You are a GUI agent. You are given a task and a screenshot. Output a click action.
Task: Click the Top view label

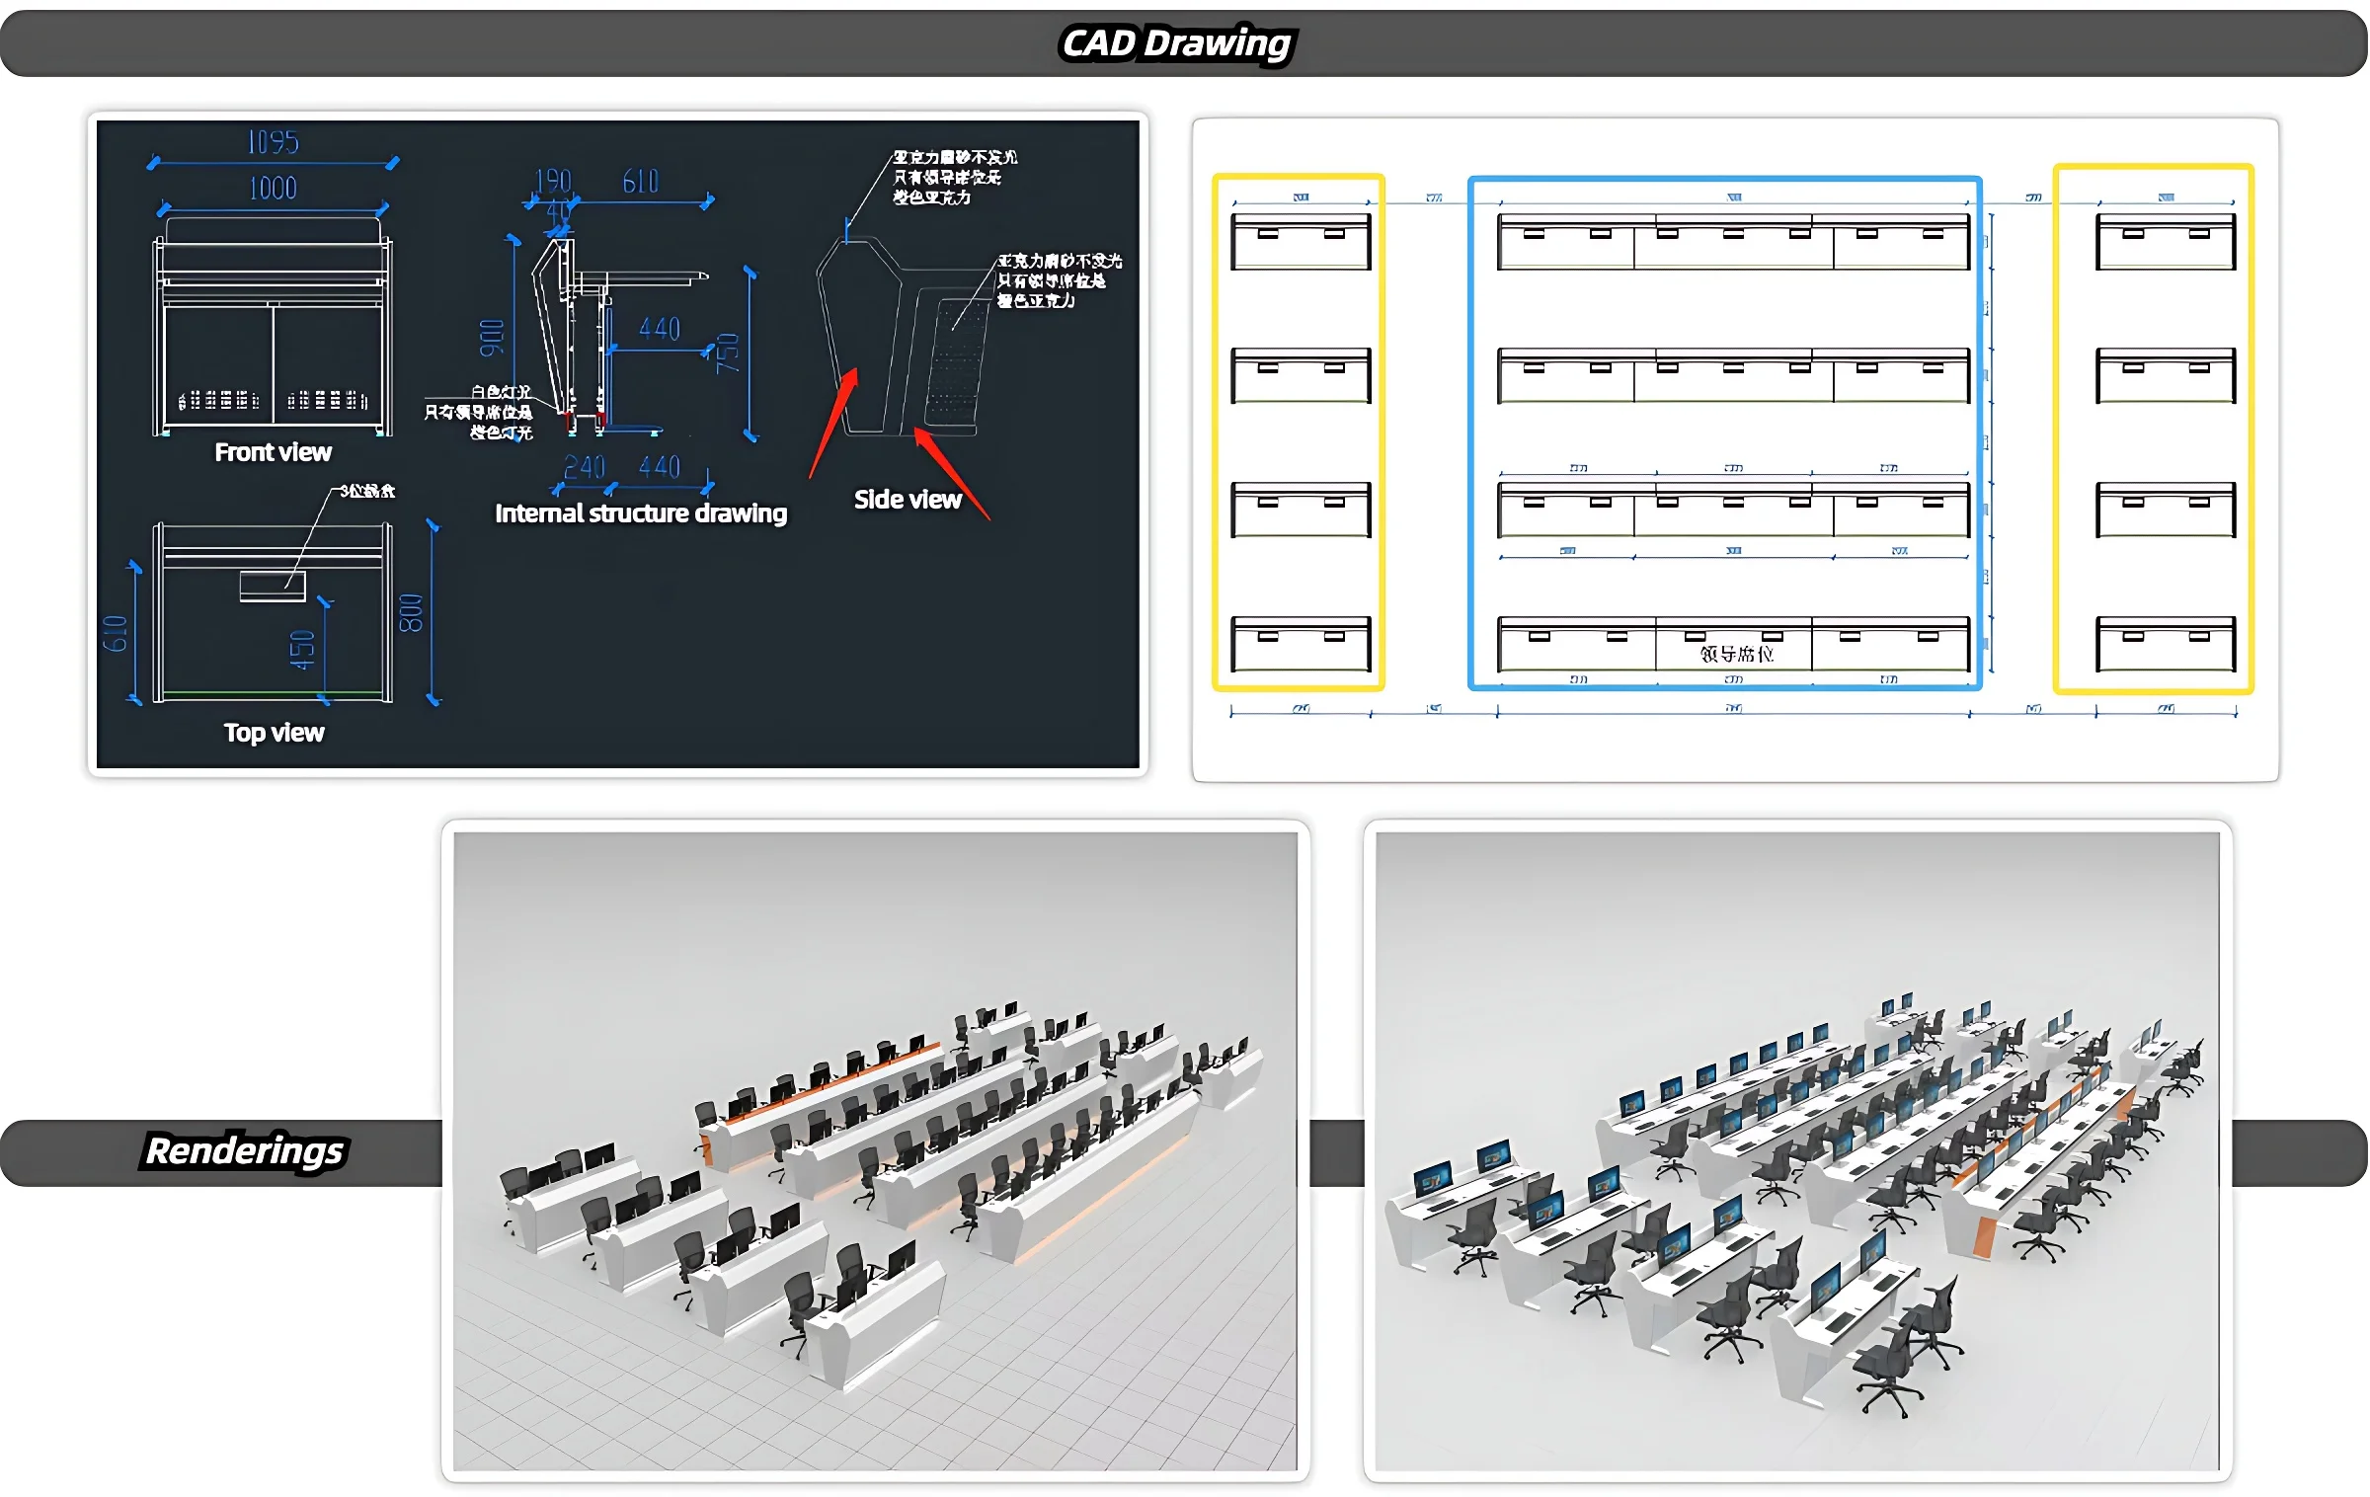(x=274, y=733)
